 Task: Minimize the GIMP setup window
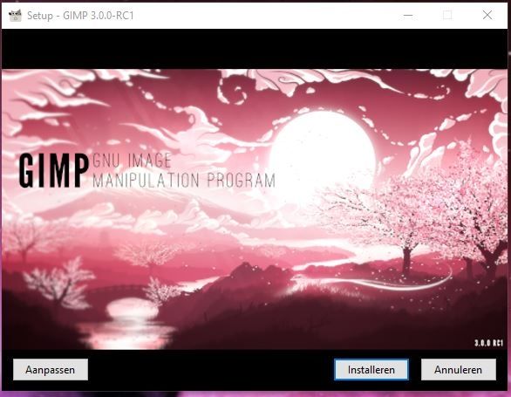tap(408, 15)
